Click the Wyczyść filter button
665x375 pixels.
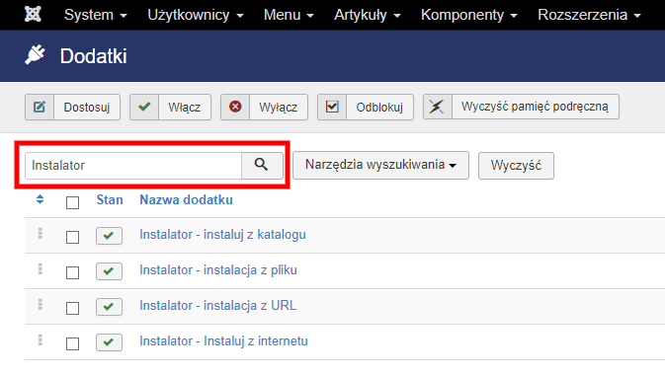(516, 166)
